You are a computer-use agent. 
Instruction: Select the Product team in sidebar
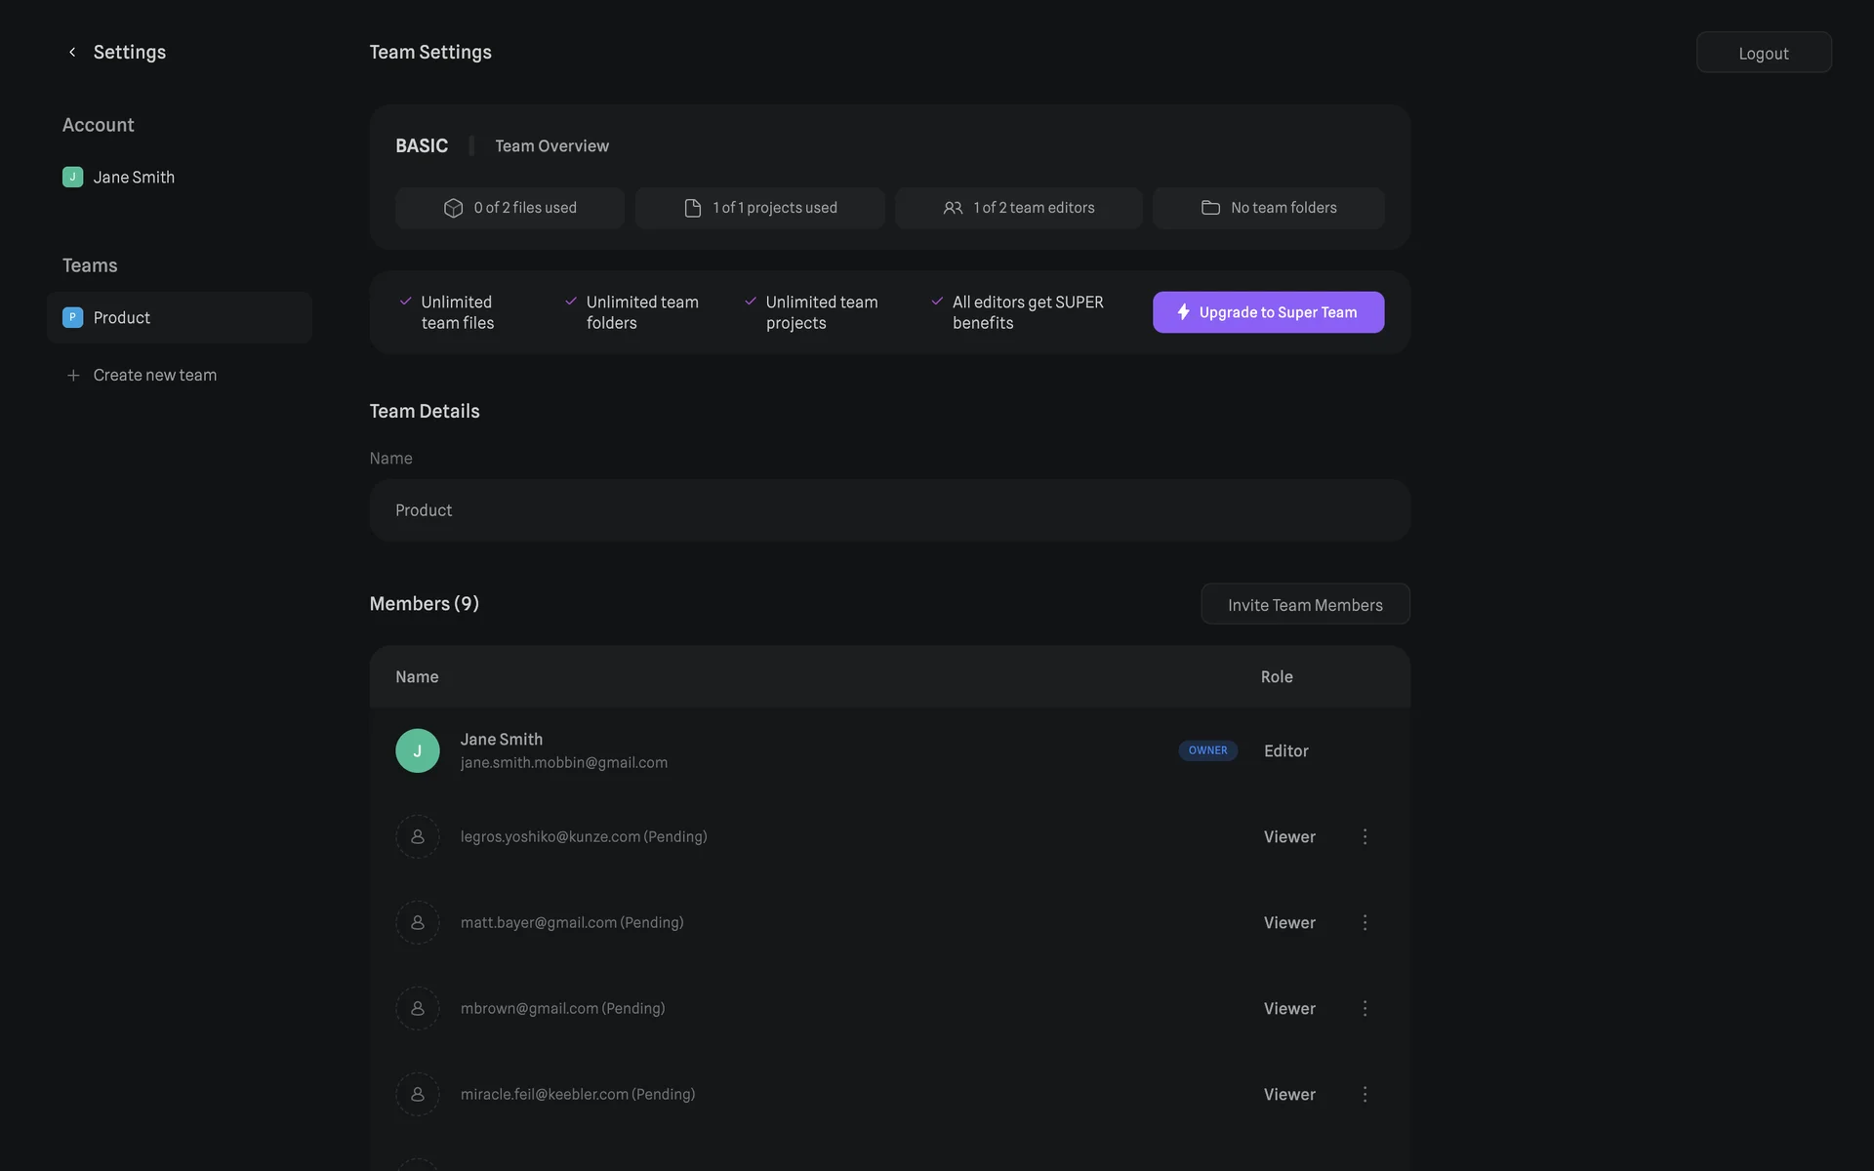(180, 317)
